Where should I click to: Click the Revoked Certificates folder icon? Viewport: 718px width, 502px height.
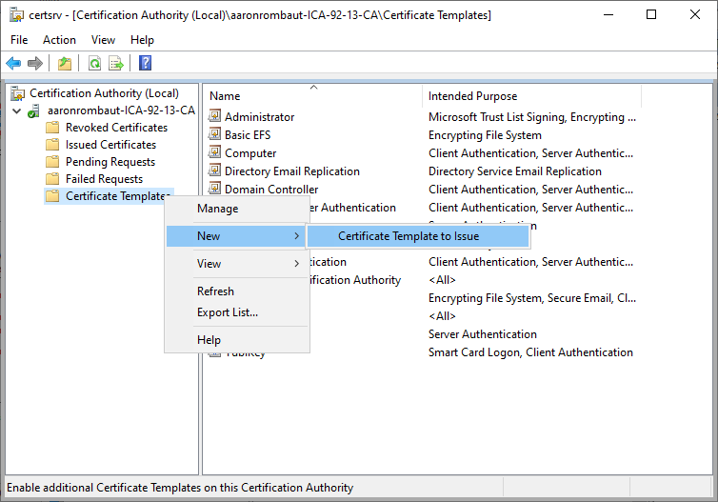tap(53, 128)
